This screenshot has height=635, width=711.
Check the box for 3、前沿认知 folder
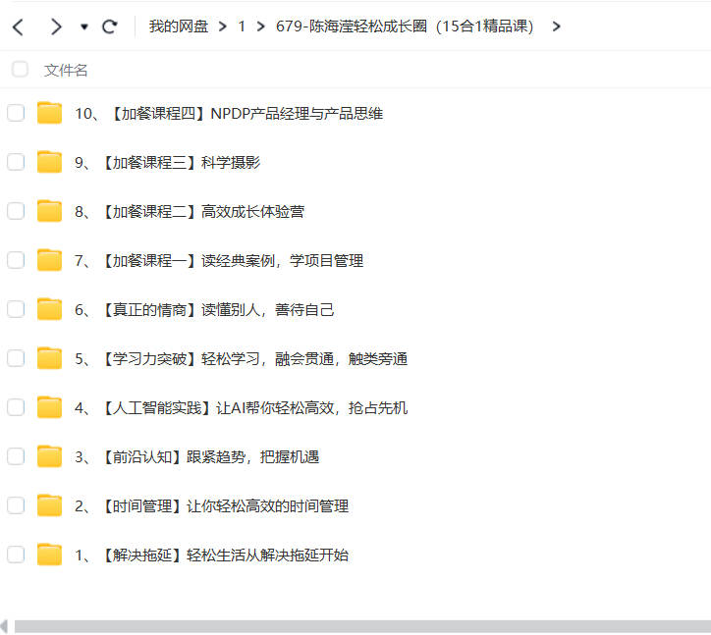pos(16,456)
